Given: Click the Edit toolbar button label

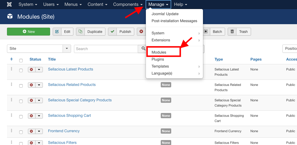Looking at the screenshot, I should [x=67, y=32].
